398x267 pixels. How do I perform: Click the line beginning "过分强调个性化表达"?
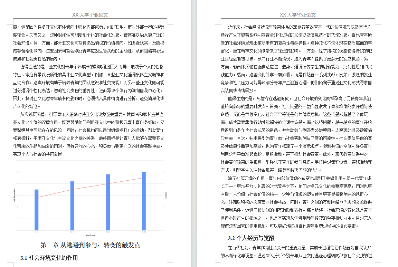pyautogui.click(x=88, y=90)
